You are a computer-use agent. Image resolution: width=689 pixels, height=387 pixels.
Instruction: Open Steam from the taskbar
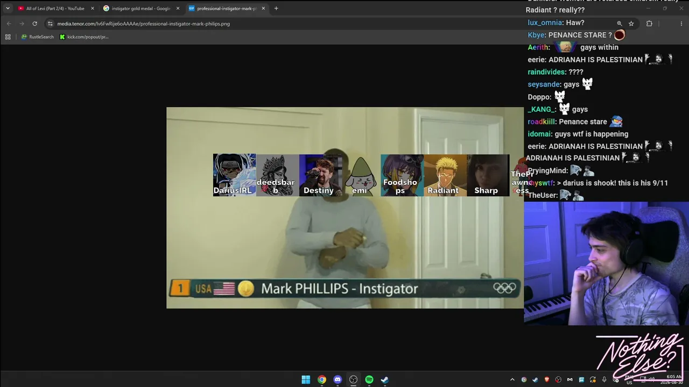pyautogui.click(x=385, y=379)
